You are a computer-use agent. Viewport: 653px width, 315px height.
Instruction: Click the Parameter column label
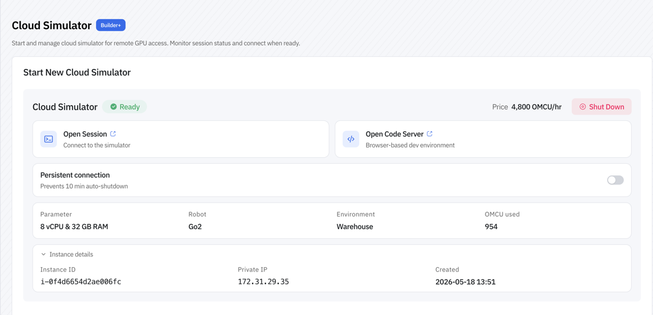(x=56, y=214)
